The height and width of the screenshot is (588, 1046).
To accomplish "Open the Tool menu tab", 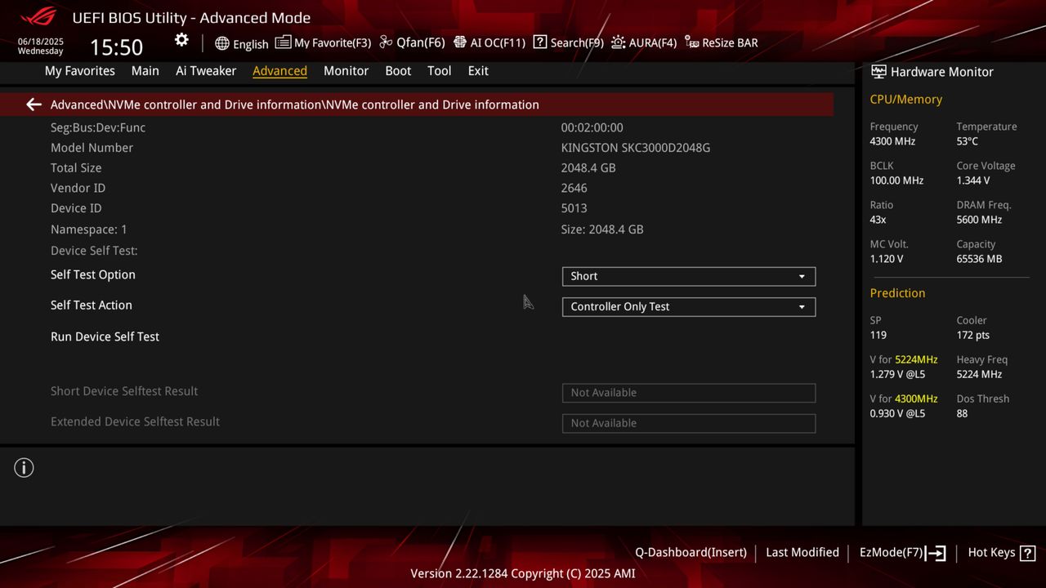I will tap(439, 71).
